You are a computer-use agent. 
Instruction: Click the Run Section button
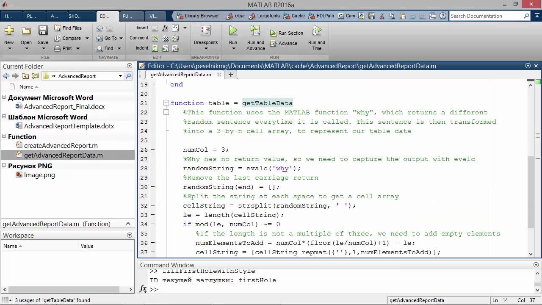(287, 33)
